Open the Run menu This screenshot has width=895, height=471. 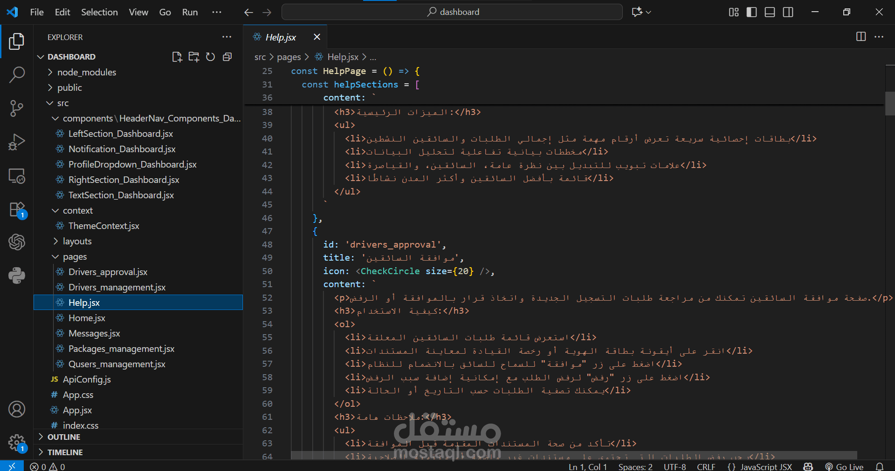(x=190, y=12)
